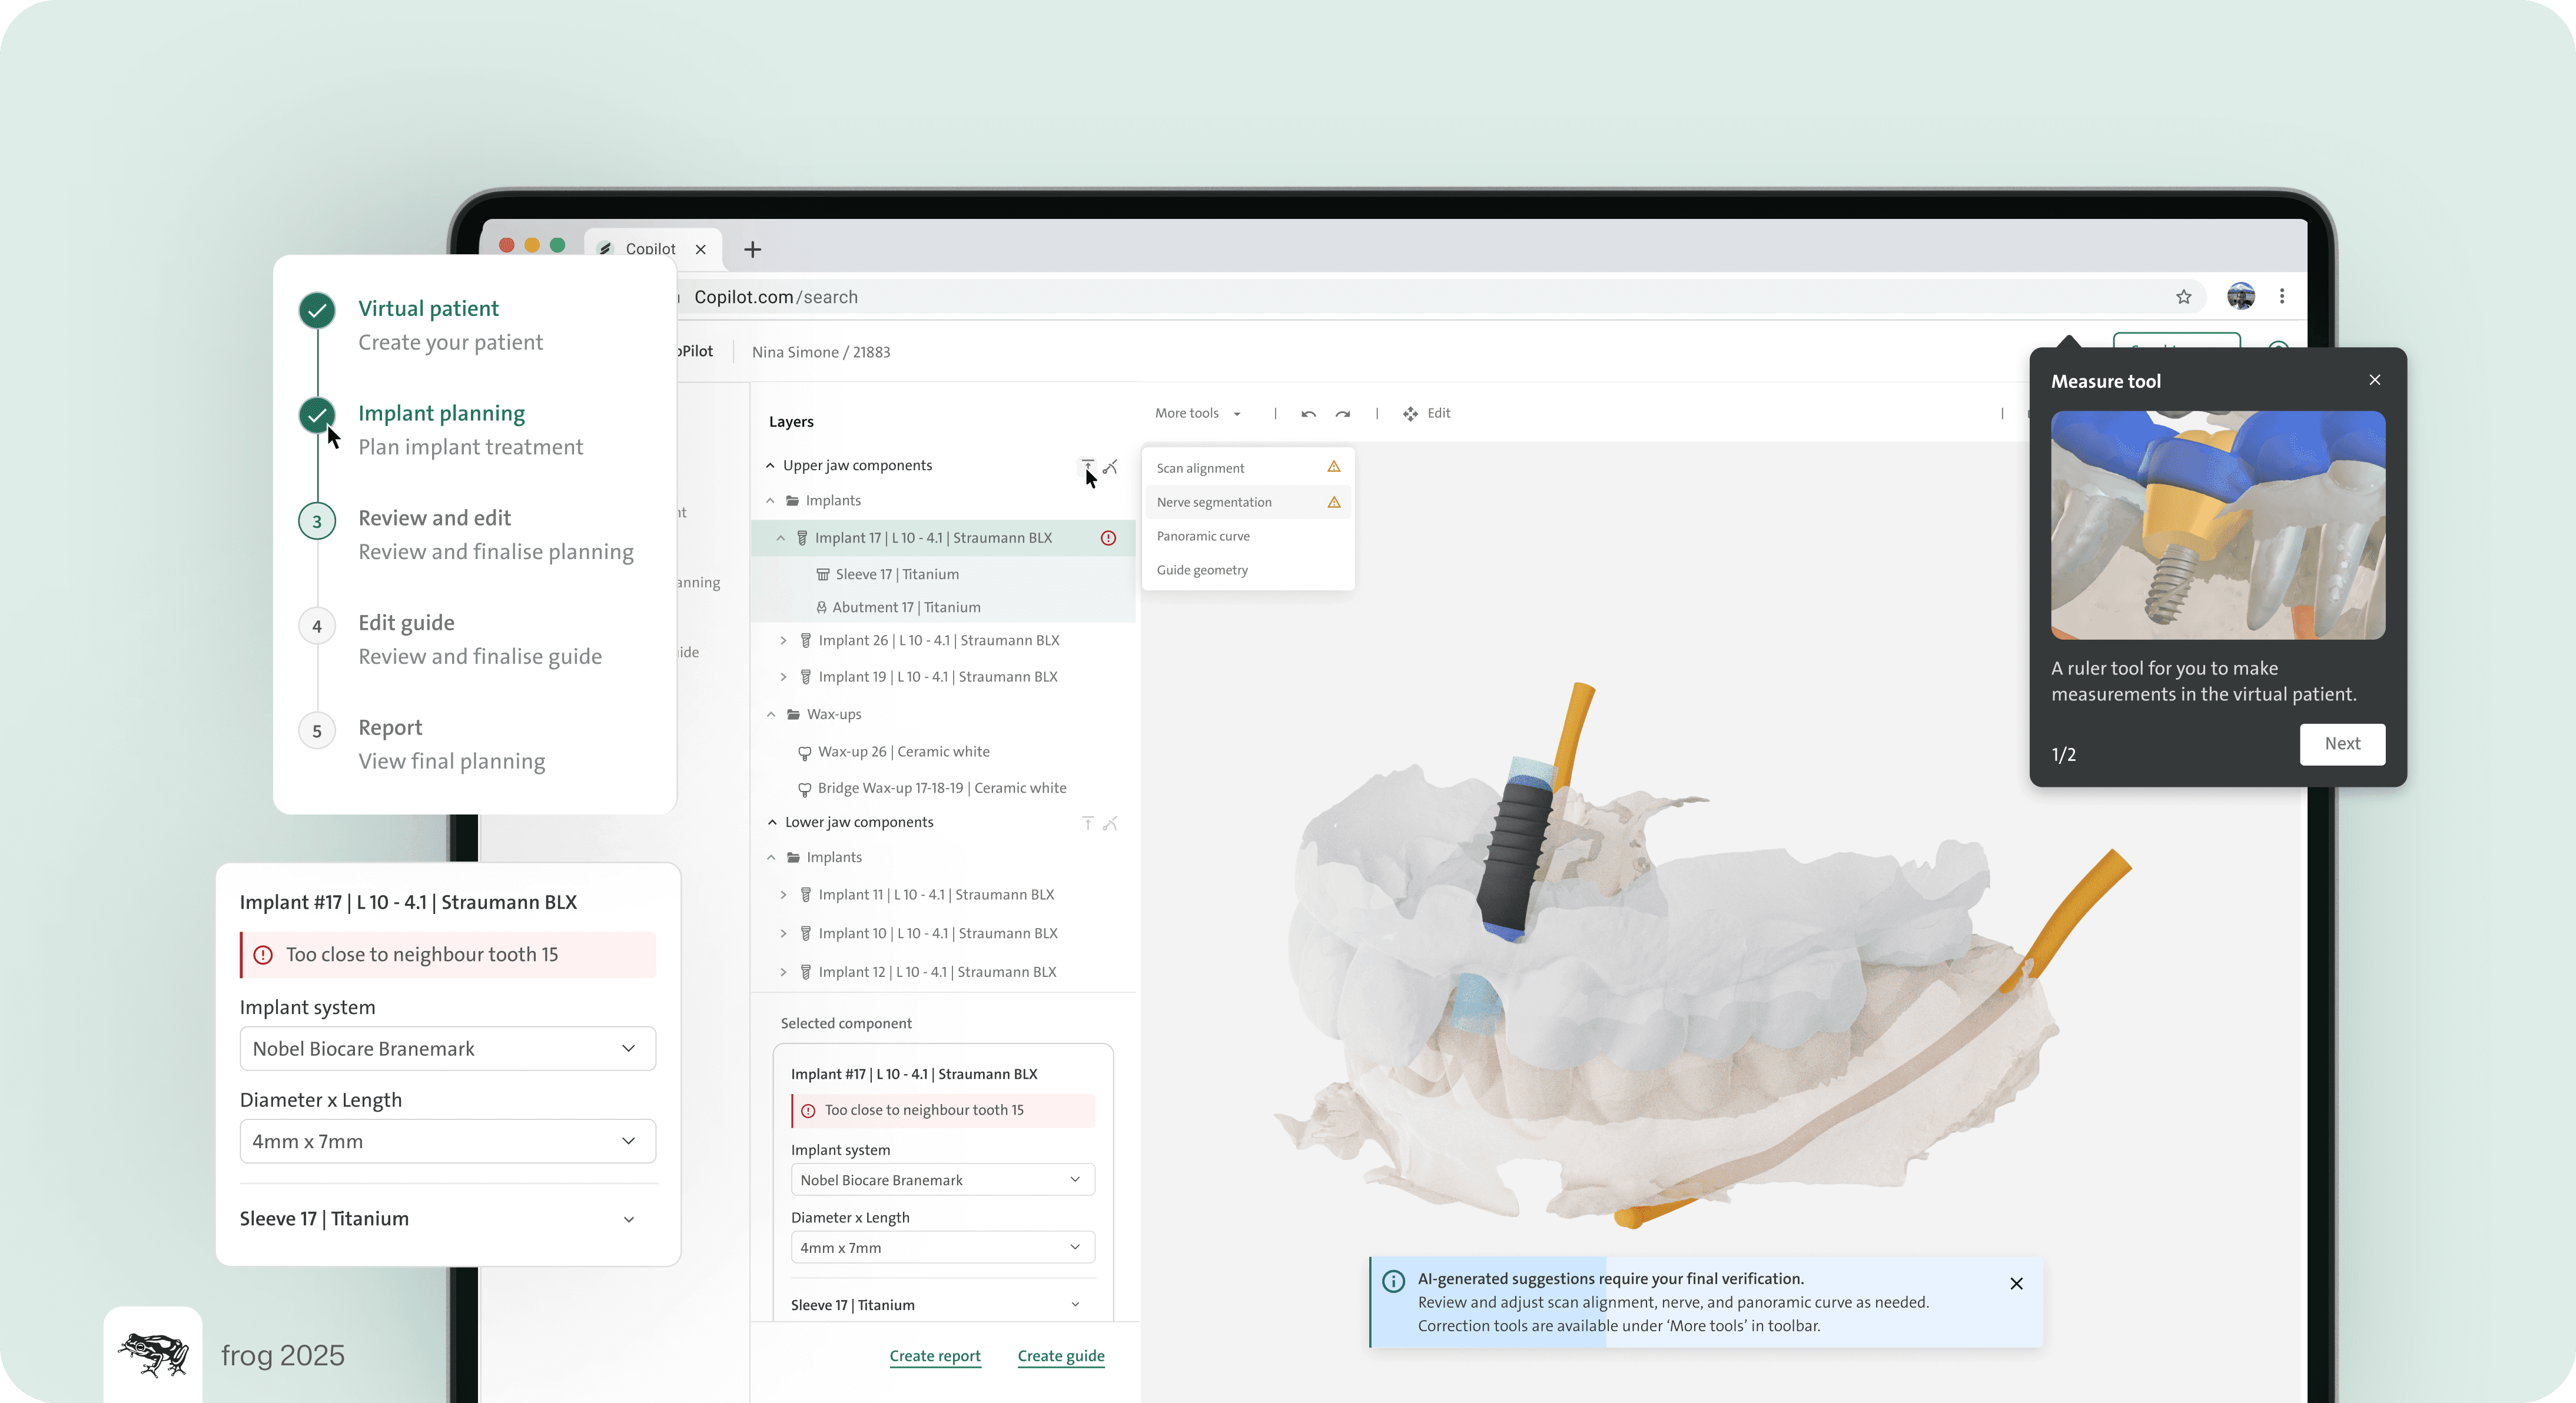Image resolution: width=2576 pixels, height=1403 pixels.
Task: Click red error icon on Implant 17 row
Action: (1108, 538)
